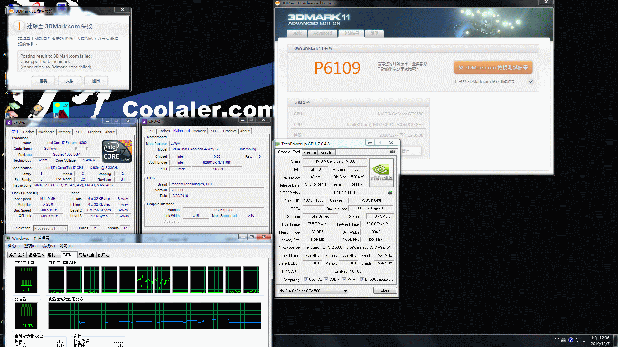Click the Close button in GPU-Z
Image resolution: width=618 pixels, height=347 pixels.
tap(385, 290)
